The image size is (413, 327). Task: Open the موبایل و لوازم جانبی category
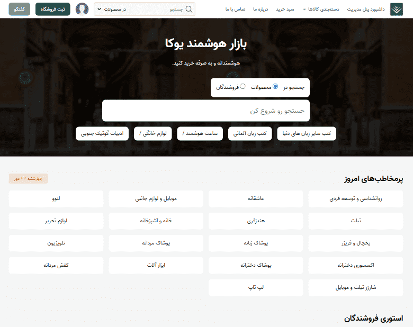156,199
